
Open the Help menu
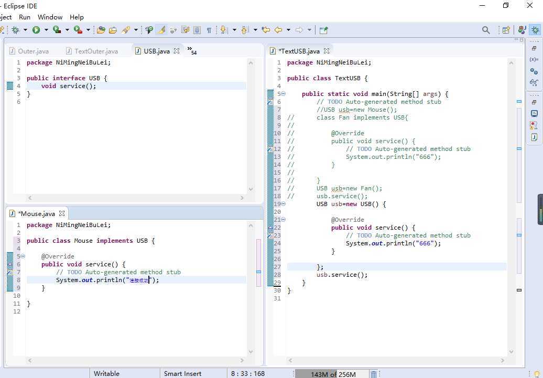[77, 17]
